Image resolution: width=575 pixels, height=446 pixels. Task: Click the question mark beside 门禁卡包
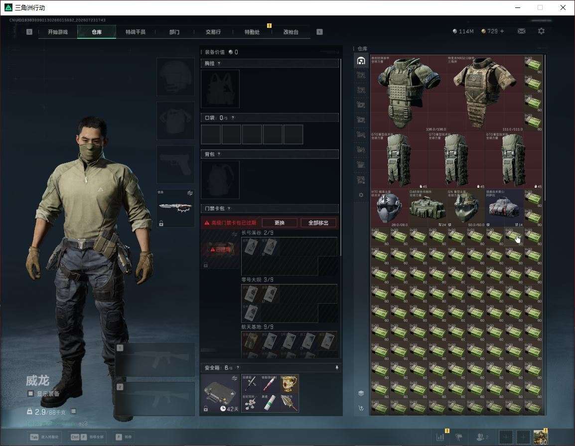click(x=229, y=208)
